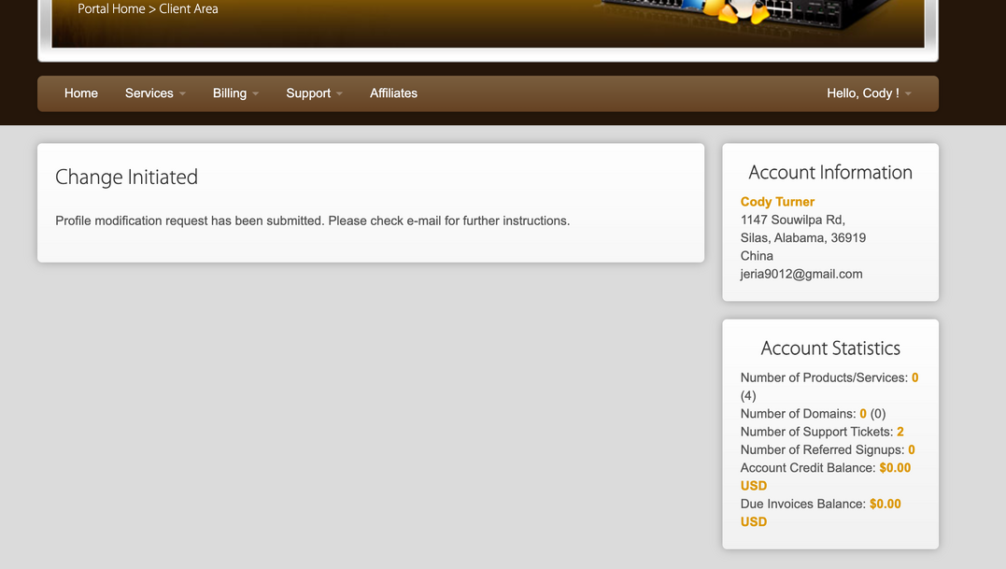Click the Change Initiated heading
Image resolution: width=1006 pixels, height=569 pixels.
pyautogui.click(x=126, y=178)
